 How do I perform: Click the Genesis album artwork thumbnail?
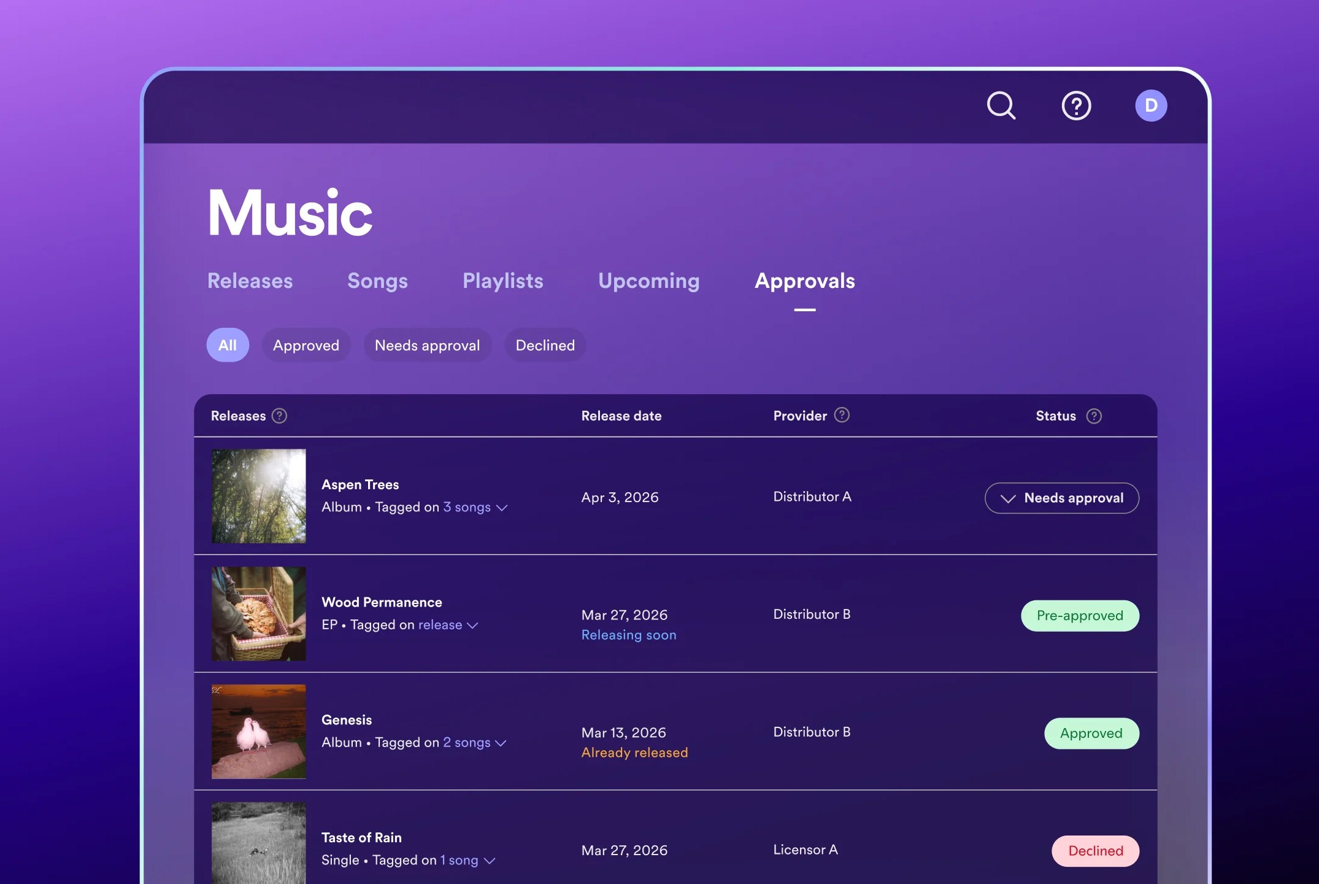(258, 731)
